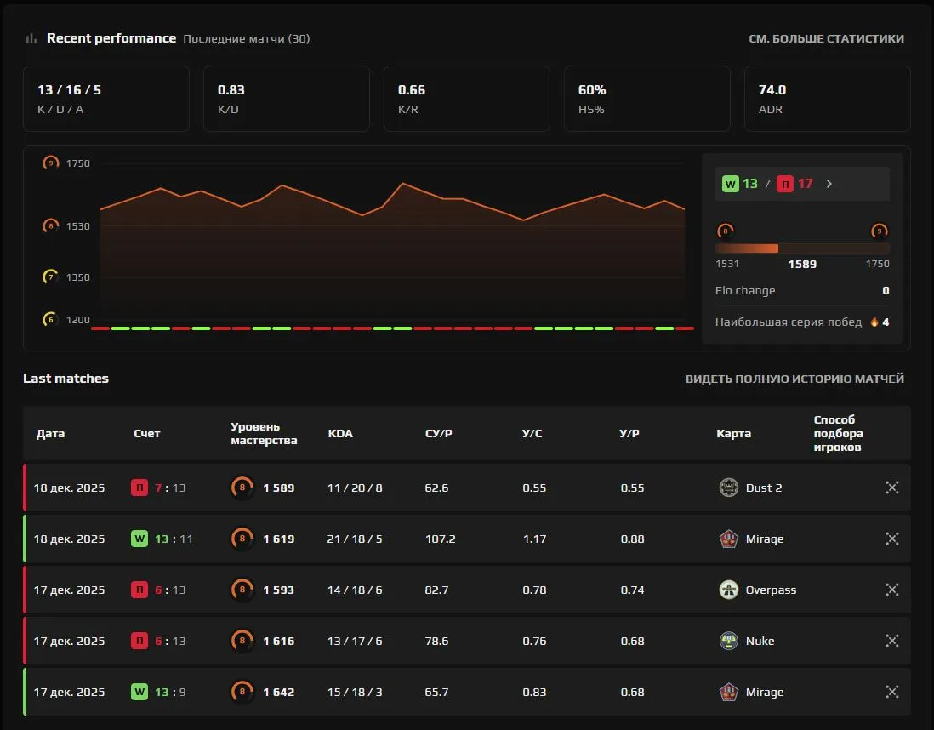Click the level 7 icon on chart axis at 1350
The image size is (934, 730).
pyautogui.click(x=51, y=277)
